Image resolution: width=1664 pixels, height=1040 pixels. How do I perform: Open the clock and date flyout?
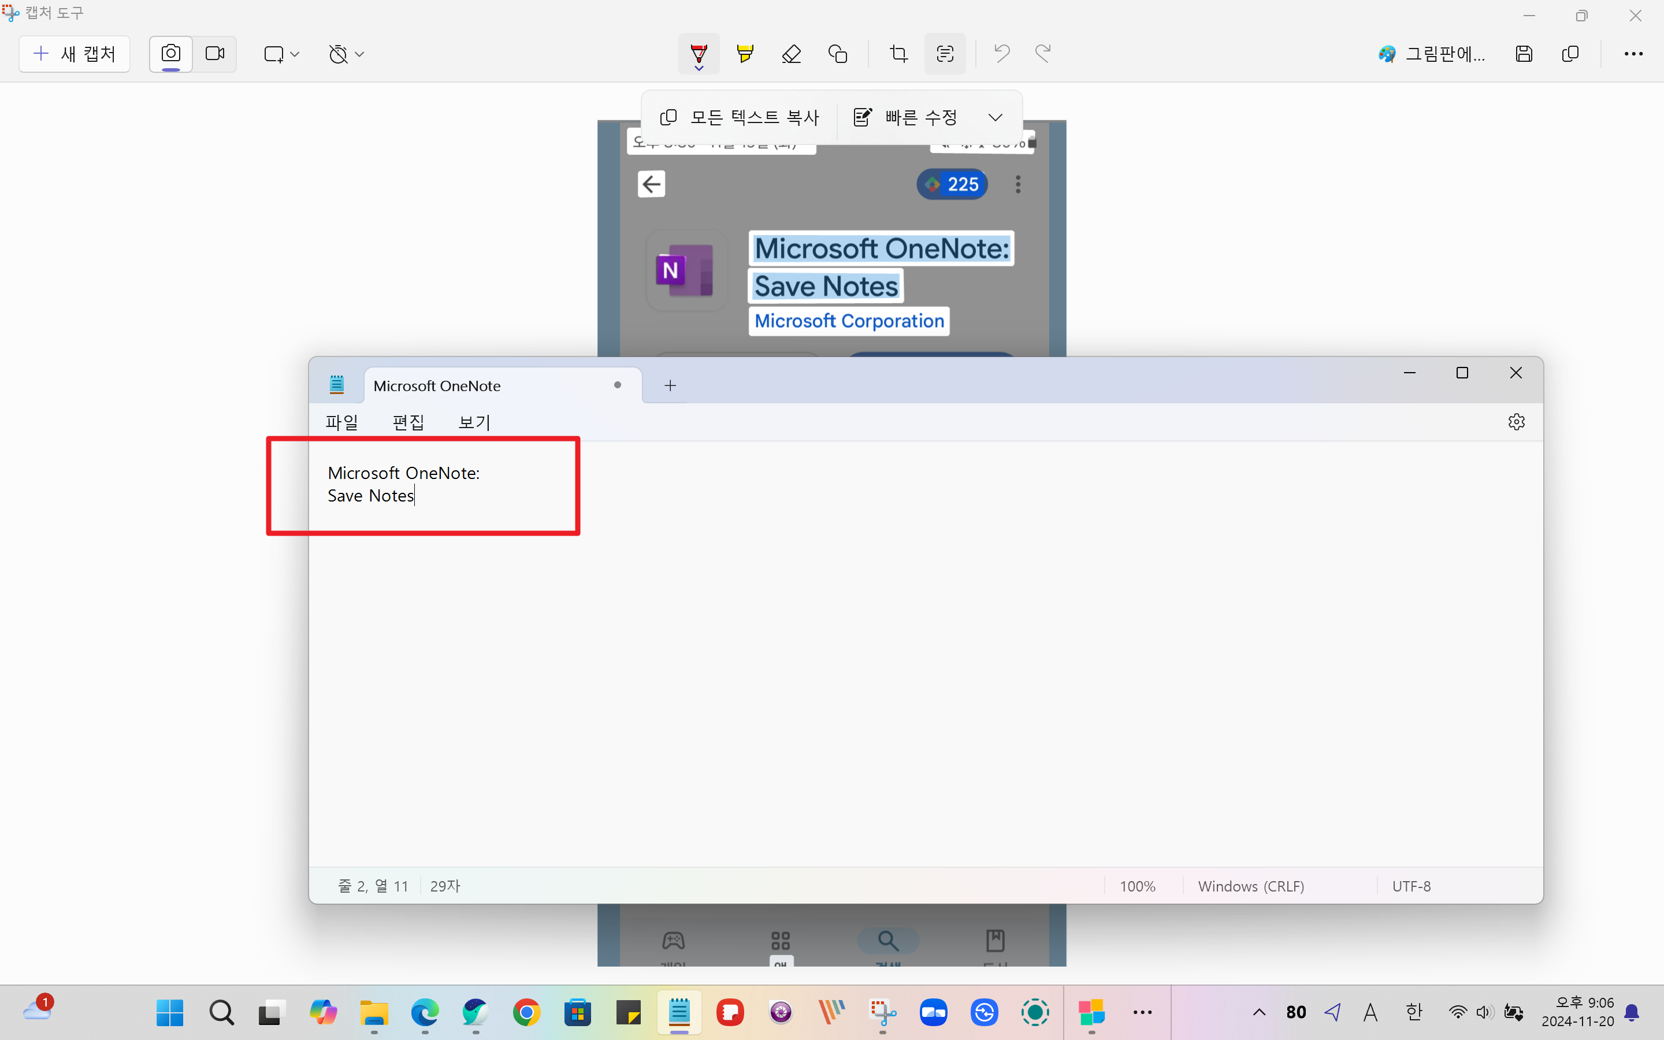pyautogui.click(x=1577, y=1012)
